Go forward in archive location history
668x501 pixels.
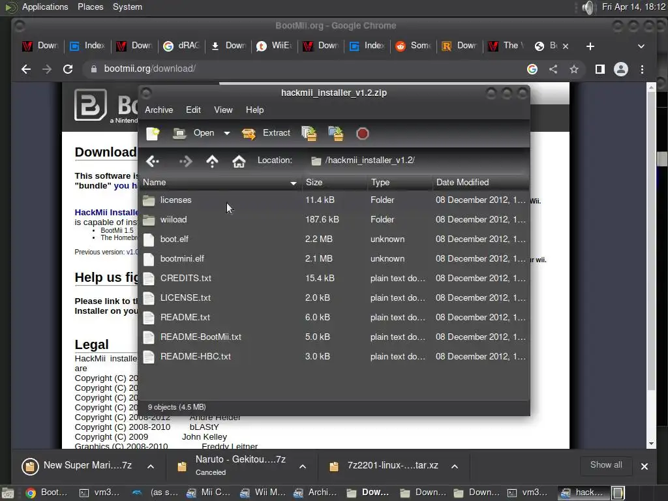185,161
